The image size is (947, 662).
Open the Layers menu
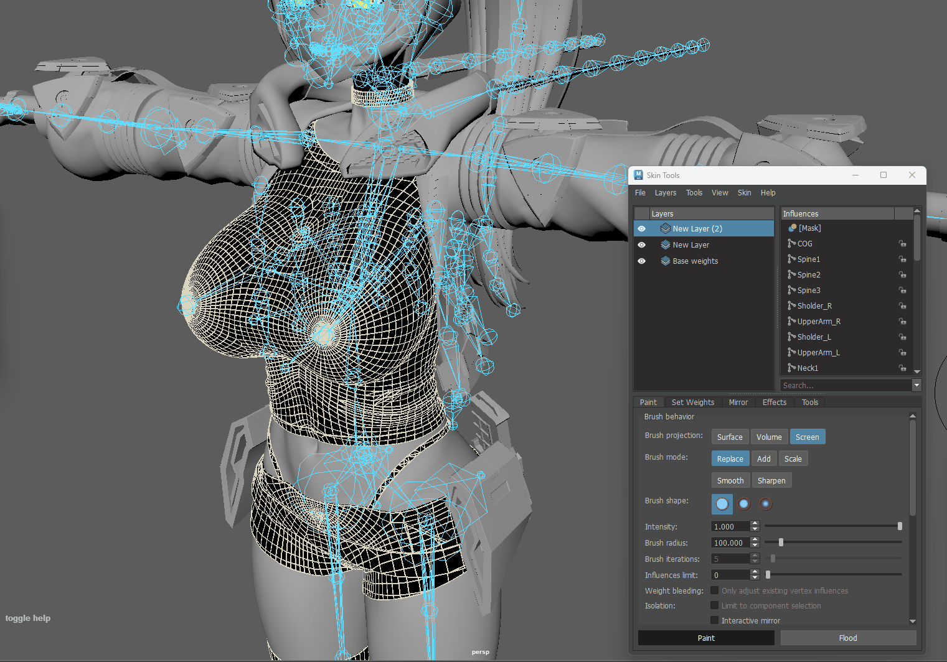point(666,193)
